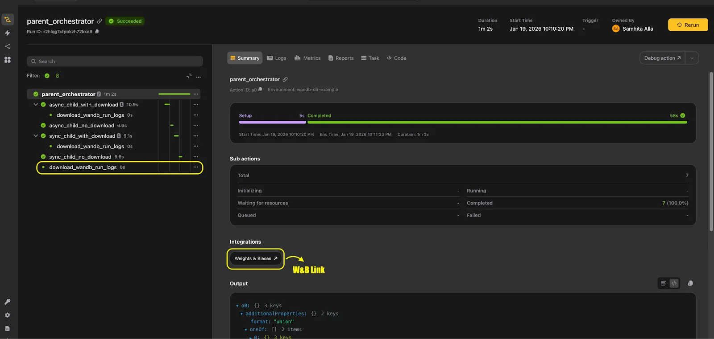
Task: Open the key icon in the sidebar
Action: [8, 302]
